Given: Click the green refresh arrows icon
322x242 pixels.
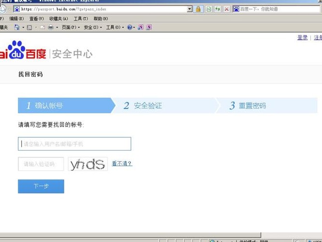Looking at the screenshot, I should pos(218,9).
